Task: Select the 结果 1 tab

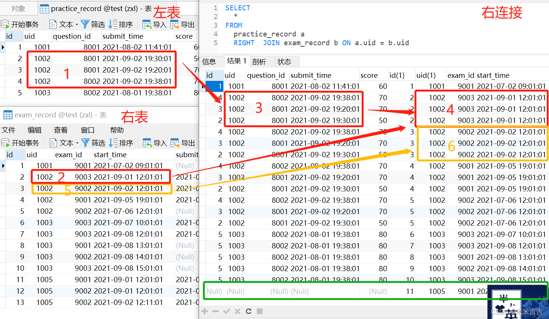Action: point(237,61)
